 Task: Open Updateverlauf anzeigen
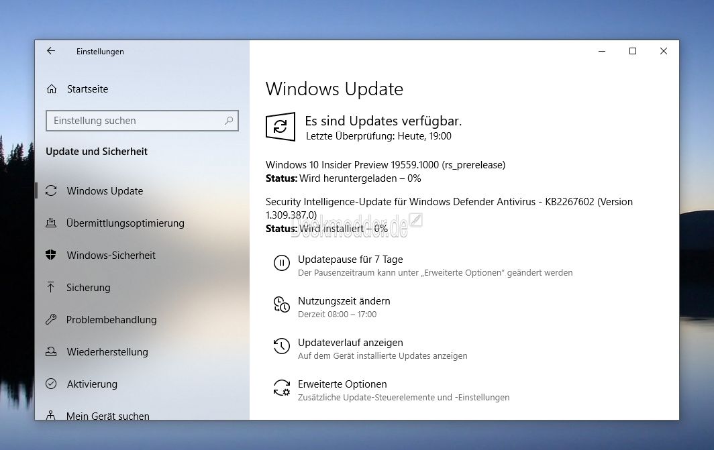pos(350,343)
